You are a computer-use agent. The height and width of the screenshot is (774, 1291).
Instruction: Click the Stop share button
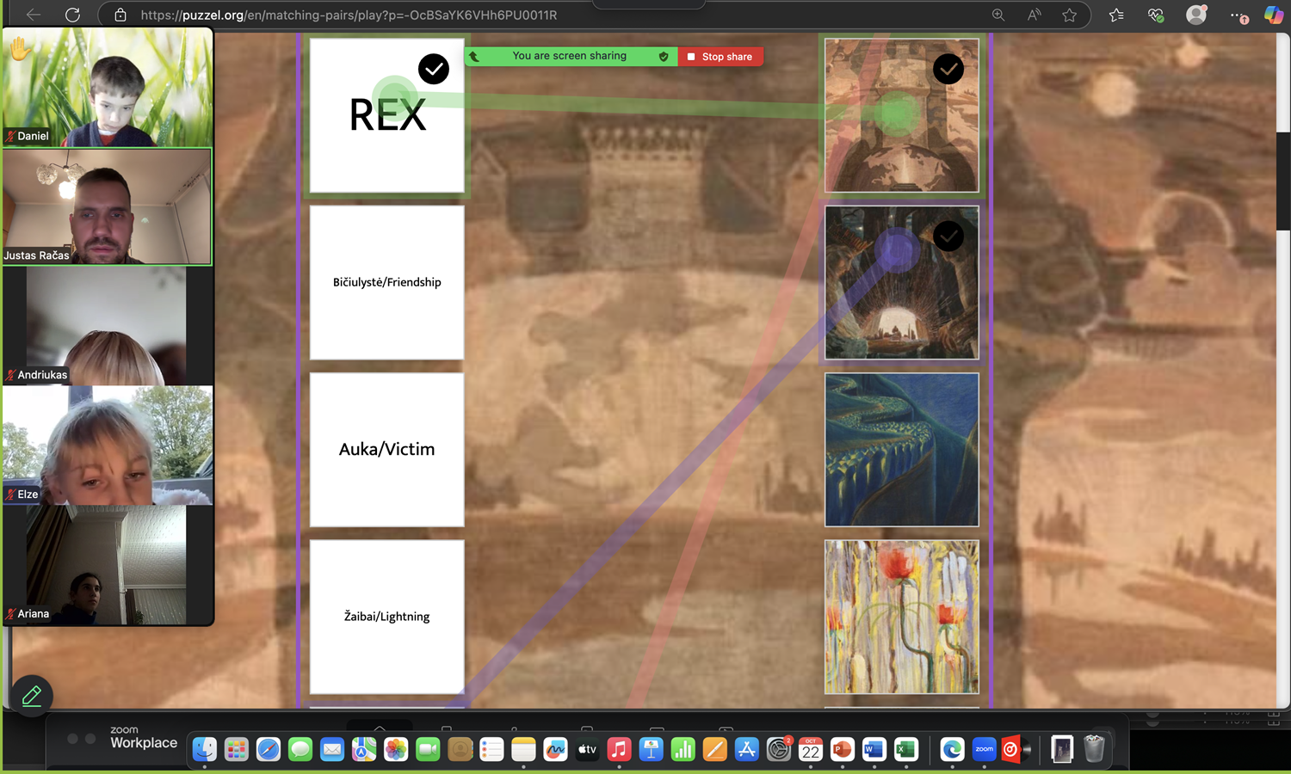point(720,57)
